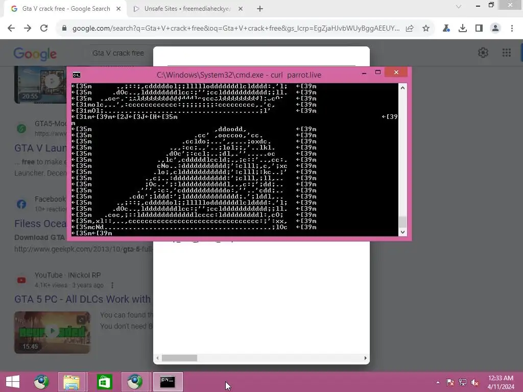Maximize the cmd.exe window

coord(378,72)
